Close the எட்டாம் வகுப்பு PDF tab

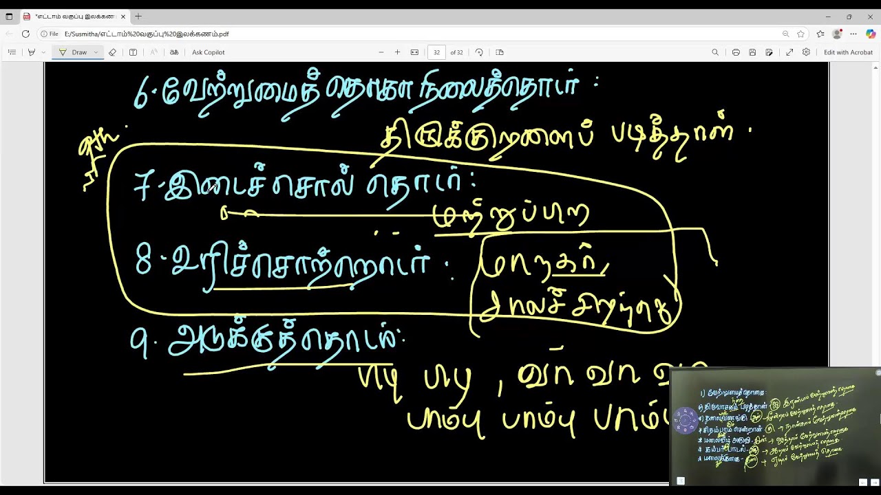(x=123, y=16)
